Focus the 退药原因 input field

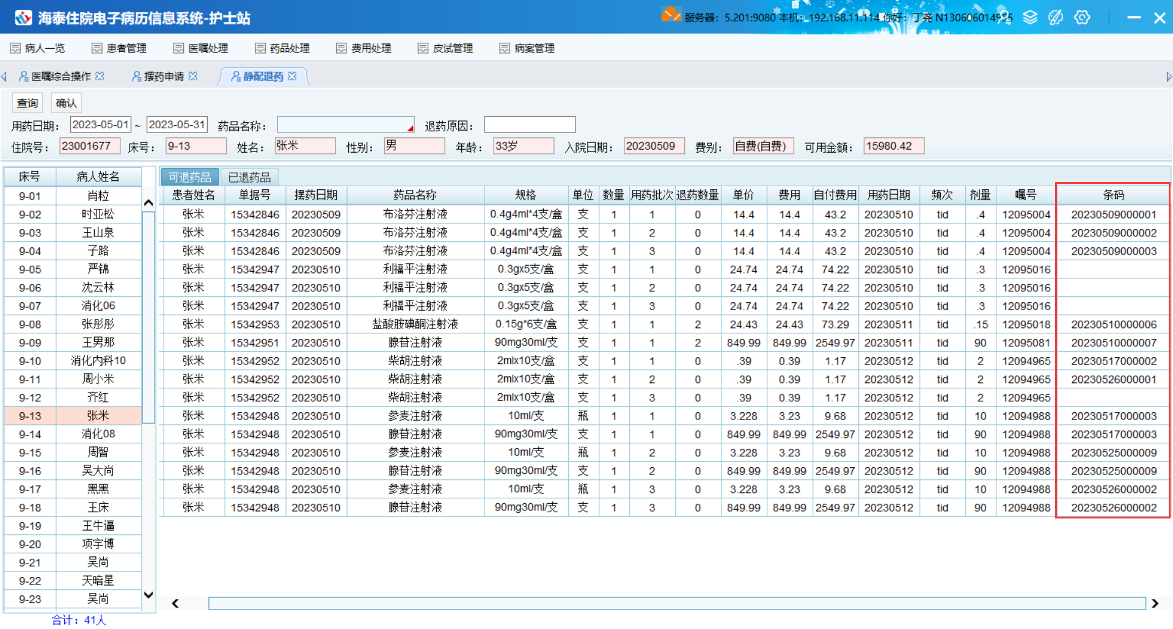pyautogui.click(x=530, y=125)
